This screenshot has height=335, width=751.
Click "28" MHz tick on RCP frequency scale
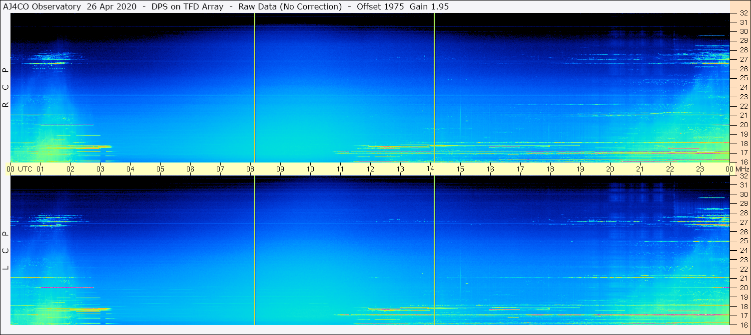tap(743, 50)
